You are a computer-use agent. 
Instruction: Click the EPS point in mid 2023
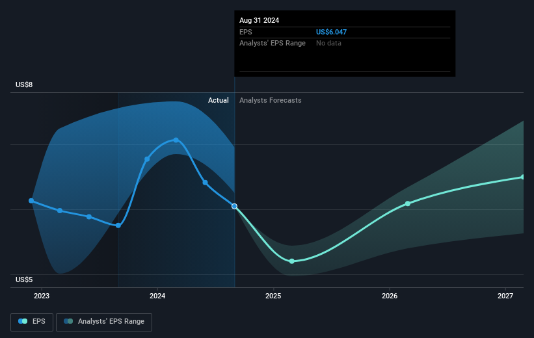[x=89, y=217]
